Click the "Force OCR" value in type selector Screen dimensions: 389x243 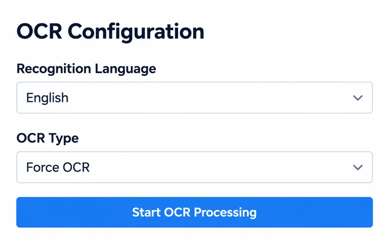coord(58,167)
